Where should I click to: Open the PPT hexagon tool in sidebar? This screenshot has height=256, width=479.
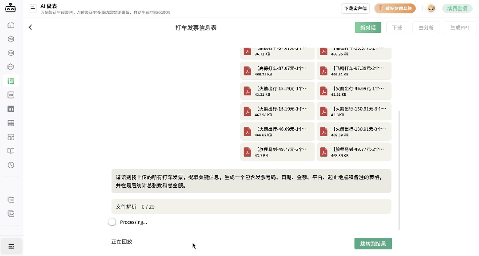(x=11, y=67)
